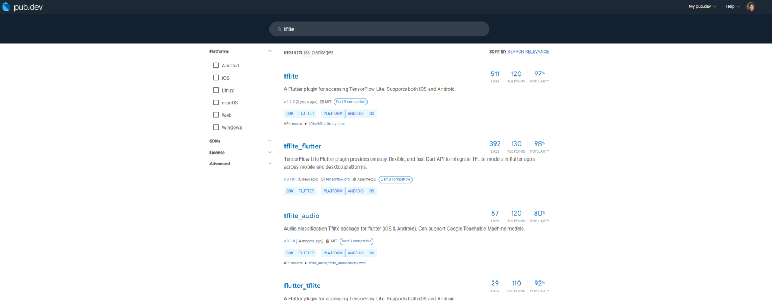Click the FLUTTER SDK tag of tflite_audio
Viewport: 772px width, 304px height.
click(x=306, y=253)
